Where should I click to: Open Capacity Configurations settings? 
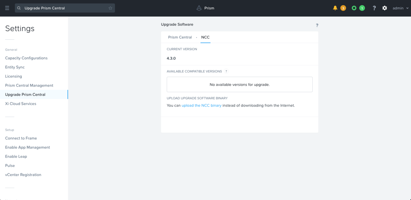(26, 58)
